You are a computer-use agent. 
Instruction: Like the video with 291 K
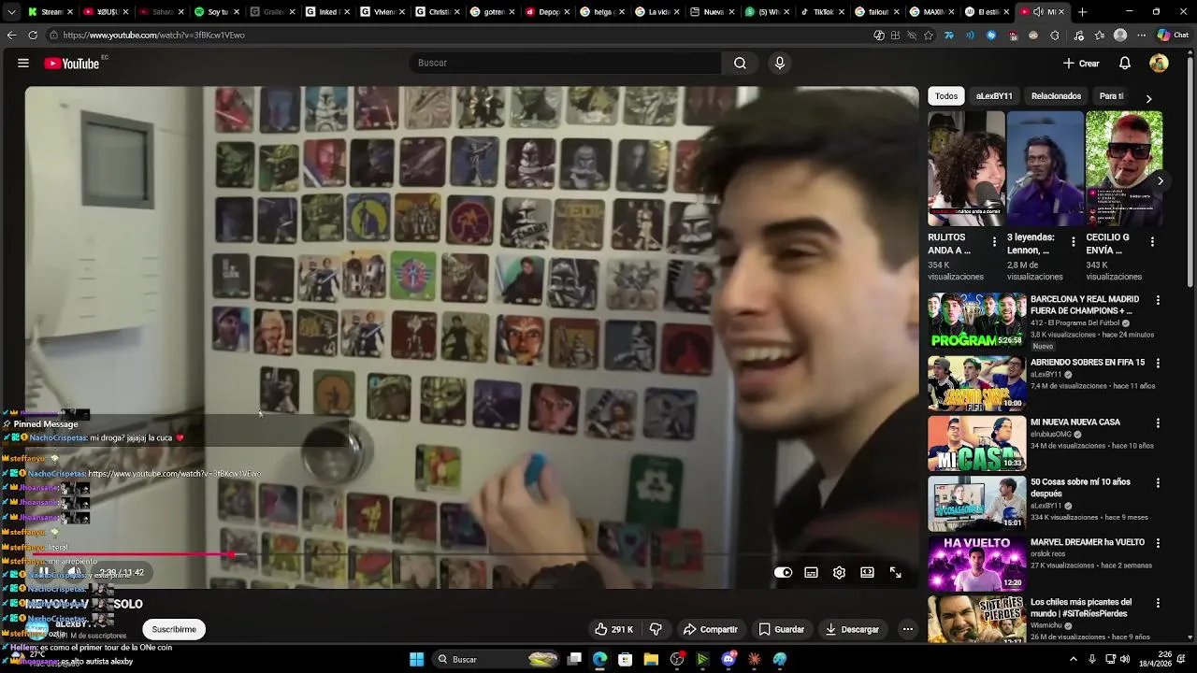pyautogui.click(x=614, y=629)
